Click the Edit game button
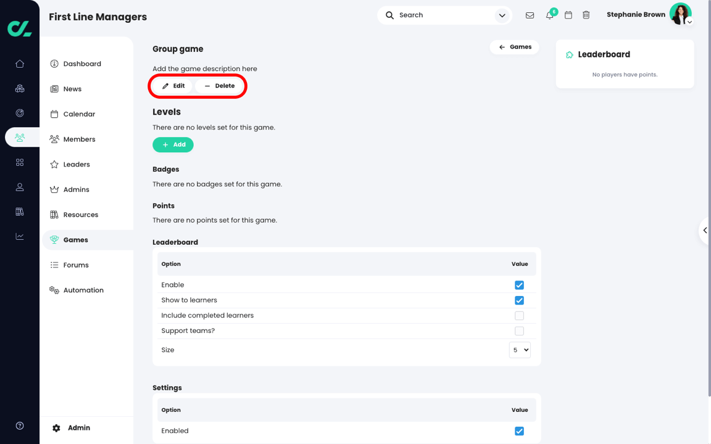 173,86
